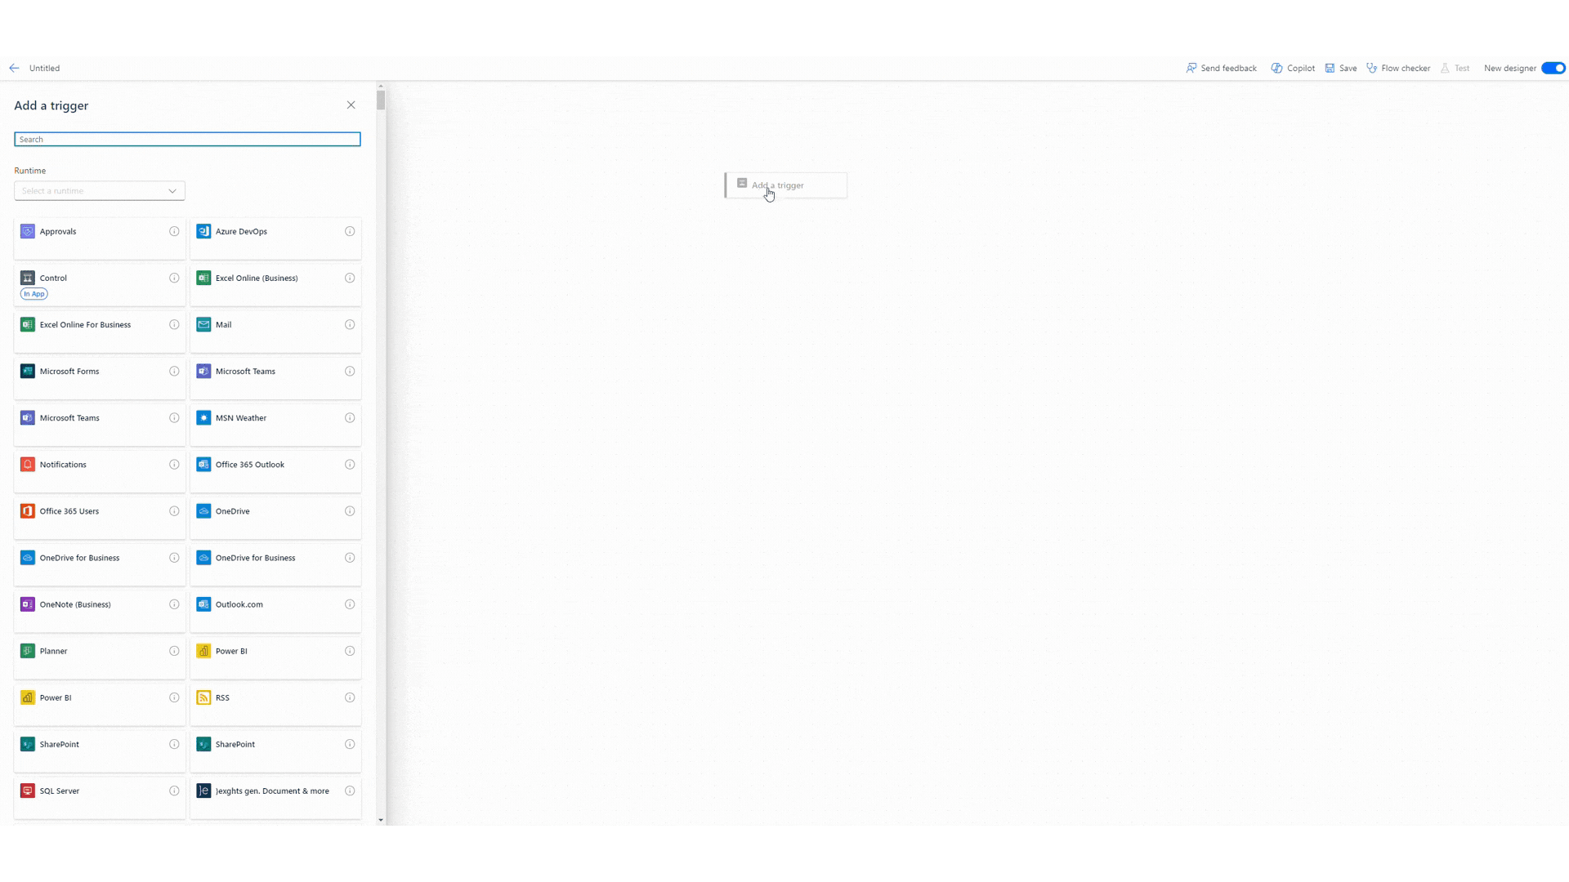1569x882 pixels.
Task: Click the Add a trigger panel heading
Action: point(51,105)
